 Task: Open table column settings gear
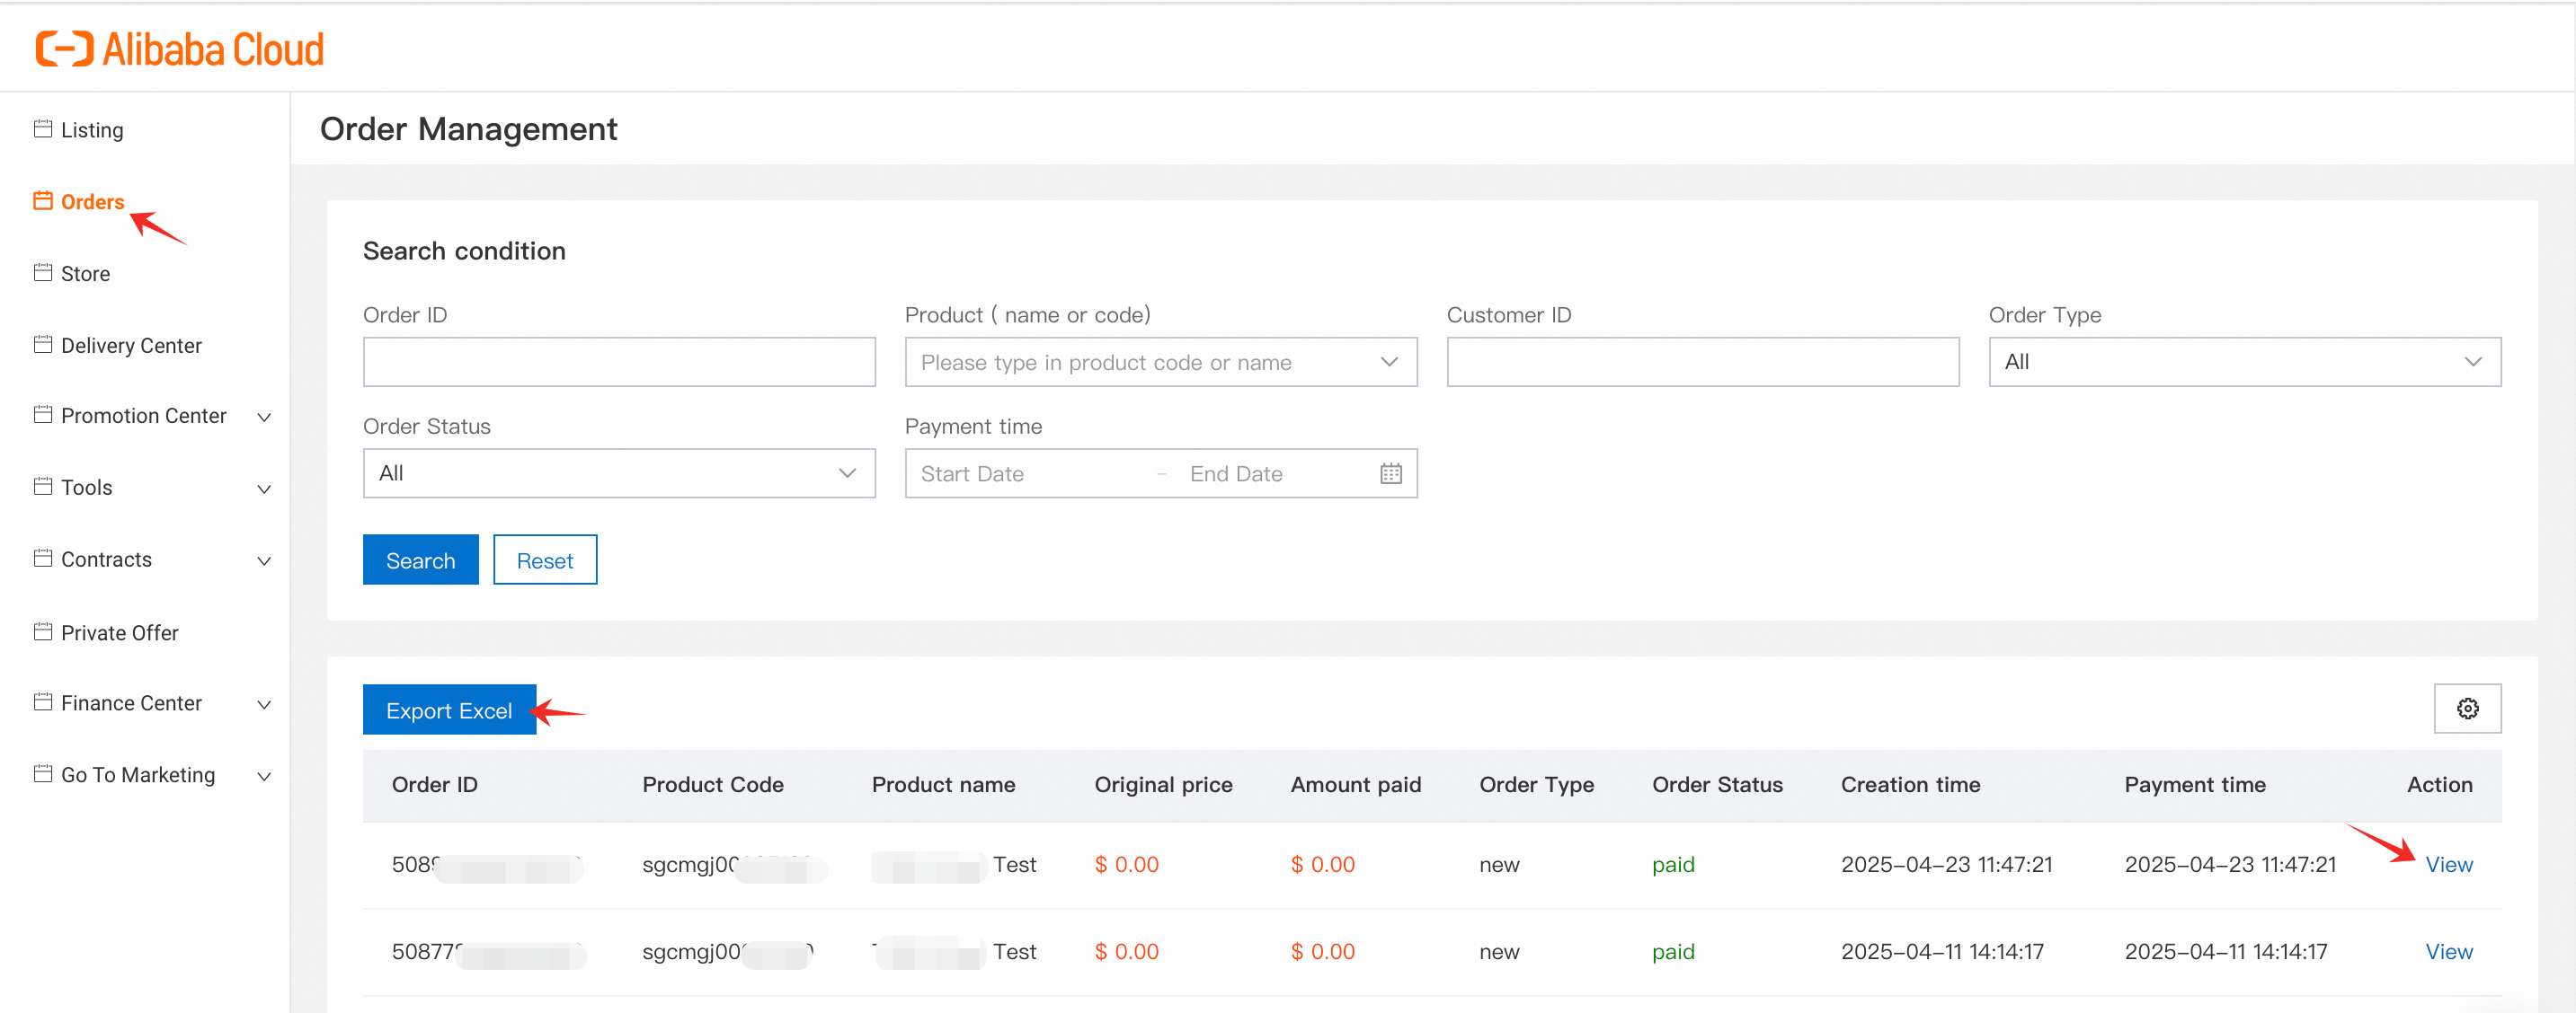tap(2467, 709)
